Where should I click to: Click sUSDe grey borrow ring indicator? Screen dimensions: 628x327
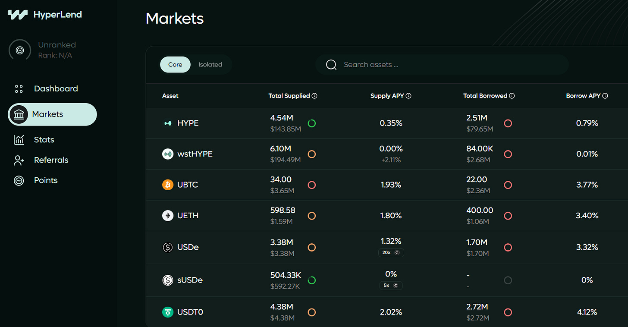coord(508,280)
